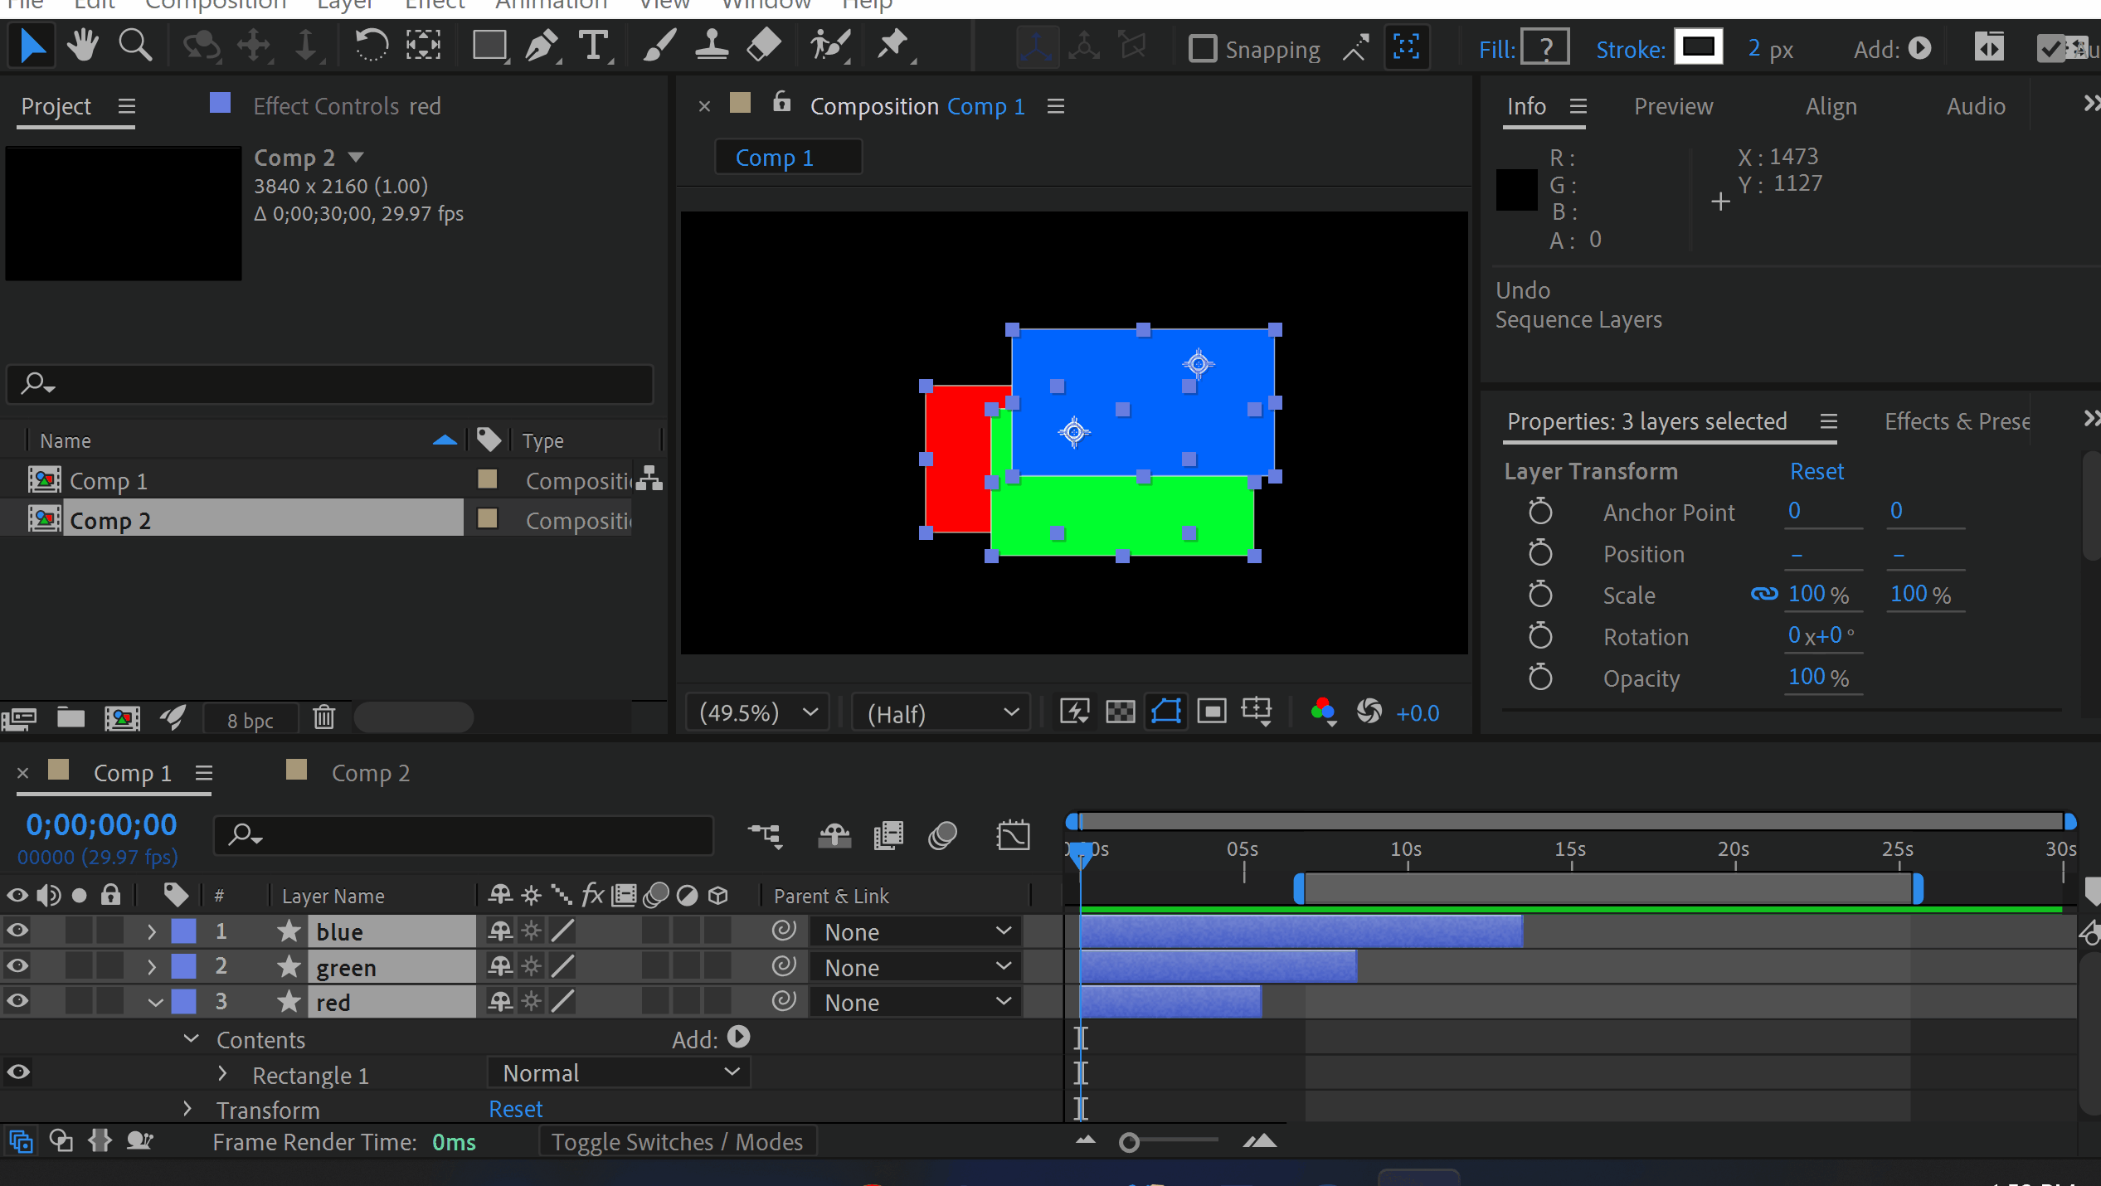The width and height of the screenshot is (2101, 1186).
Task: Open the magnification ratio (49.5%) dropdown
Action: pyautogui.click(x=758, y=712)
